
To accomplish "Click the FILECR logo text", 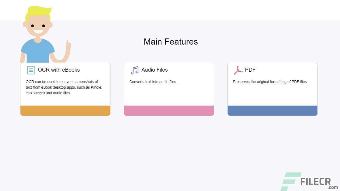I will pos(316,181).
